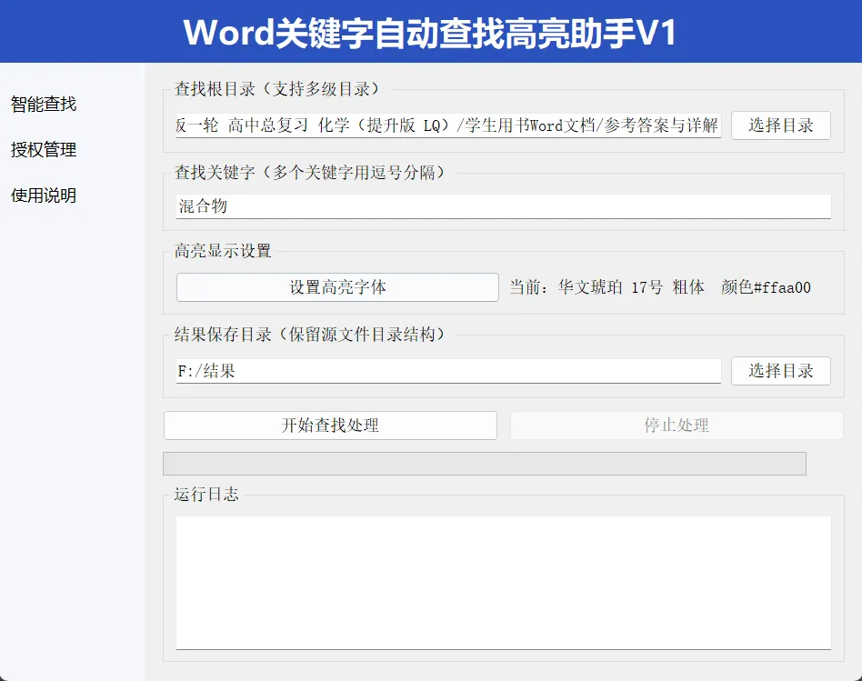862x681 pixels.
Task: Click 开始查找处理 to start processing
Action: pos(330,425)
